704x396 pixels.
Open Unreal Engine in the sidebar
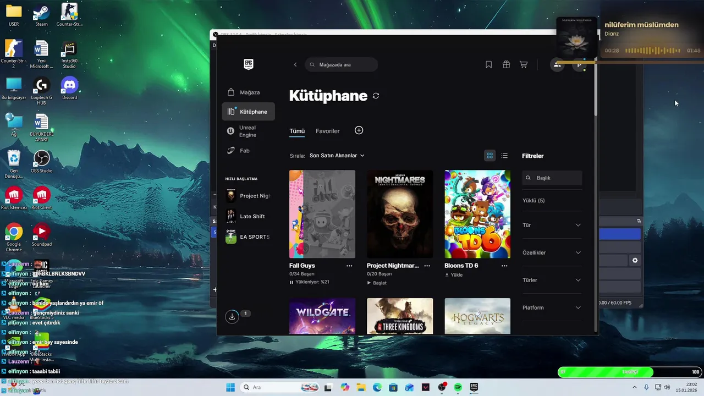[248, 131]
